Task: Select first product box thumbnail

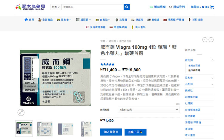Action: 24,129
